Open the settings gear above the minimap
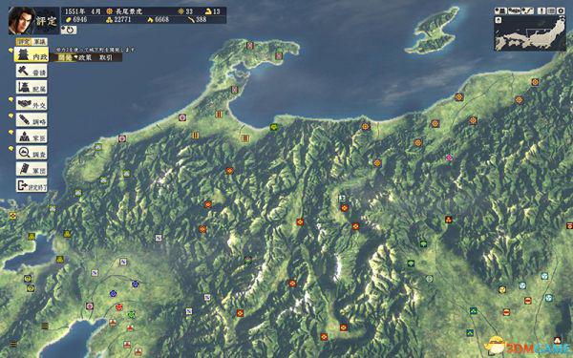Screen dimensions: 573x358 point(561,11)
